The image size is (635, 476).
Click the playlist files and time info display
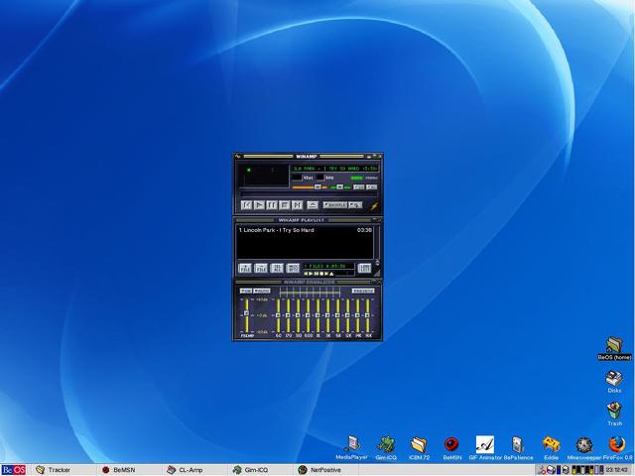(x=328, y=266)
